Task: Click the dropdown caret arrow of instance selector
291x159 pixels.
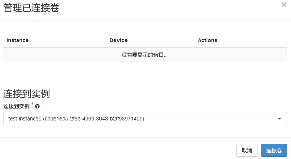Action: tap(279, 119)
